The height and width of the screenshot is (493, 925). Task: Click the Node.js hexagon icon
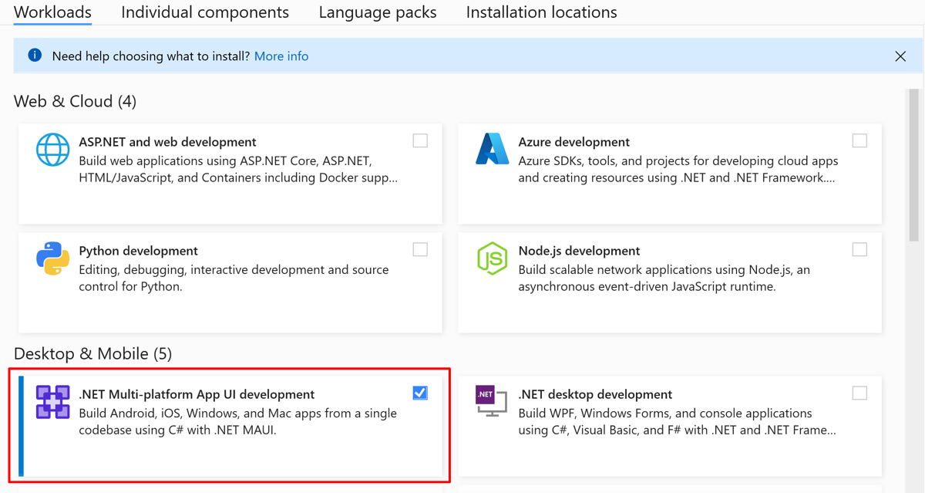pyautogui.click(x=493, y=258)
